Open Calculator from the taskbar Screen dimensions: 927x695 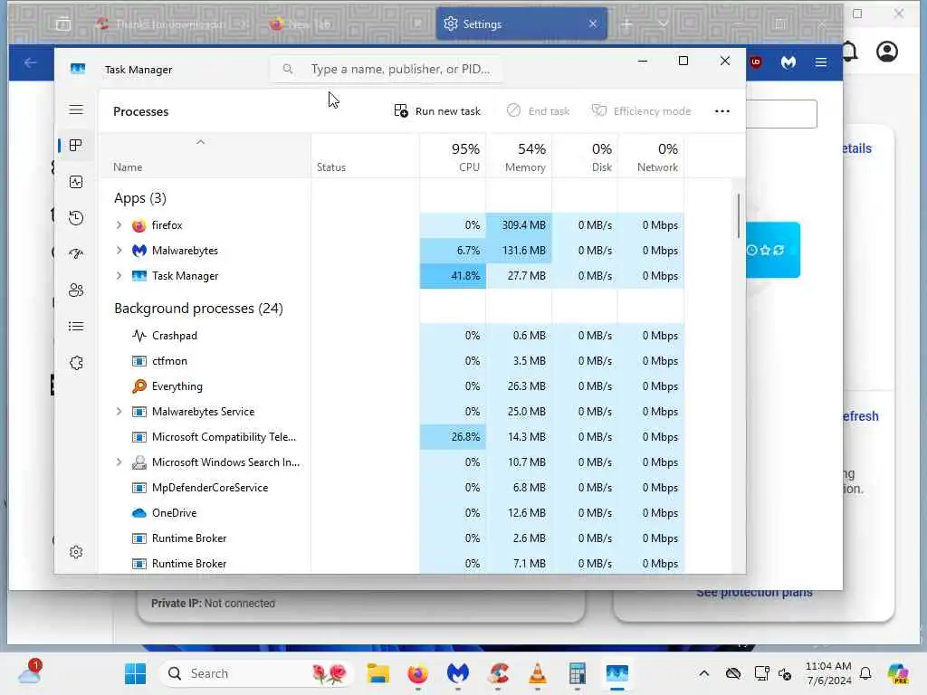(577, 673)
